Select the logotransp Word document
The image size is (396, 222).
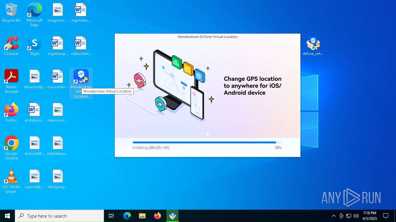tap(58, 46)
